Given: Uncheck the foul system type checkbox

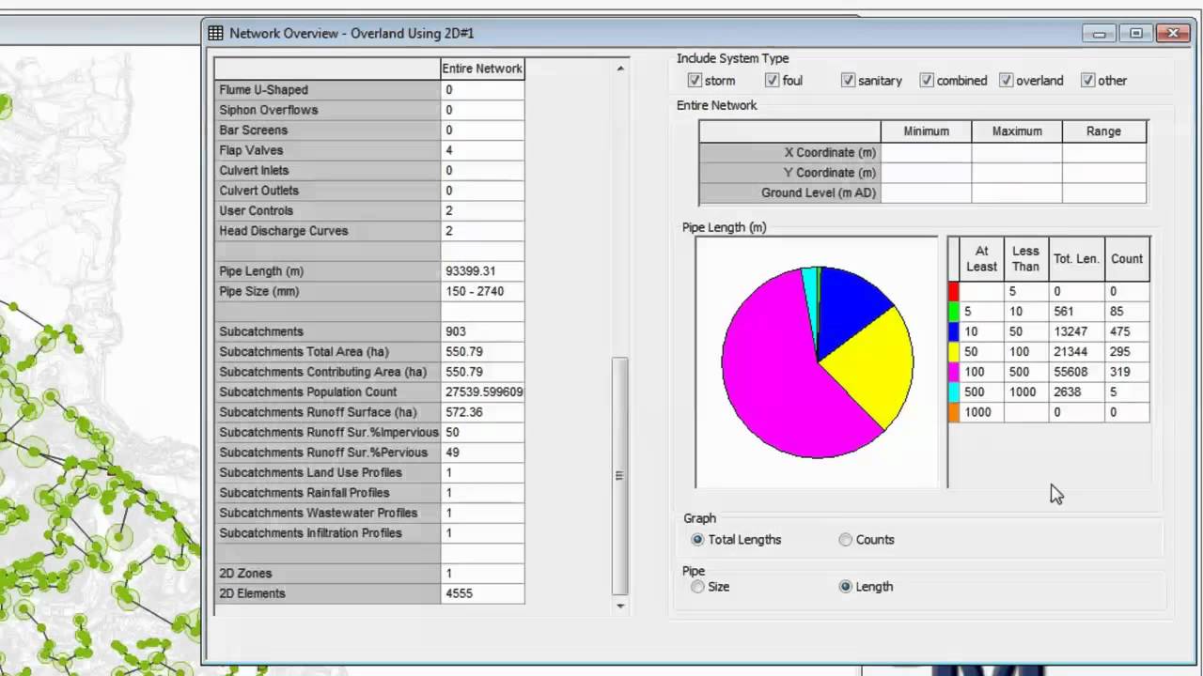Looking at the screenshot, I should pyautogui.click(x=772, y=80).
